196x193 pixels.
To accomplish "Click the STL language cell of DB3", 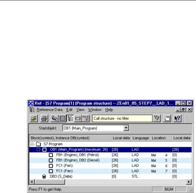I will [x=135, y=177].
